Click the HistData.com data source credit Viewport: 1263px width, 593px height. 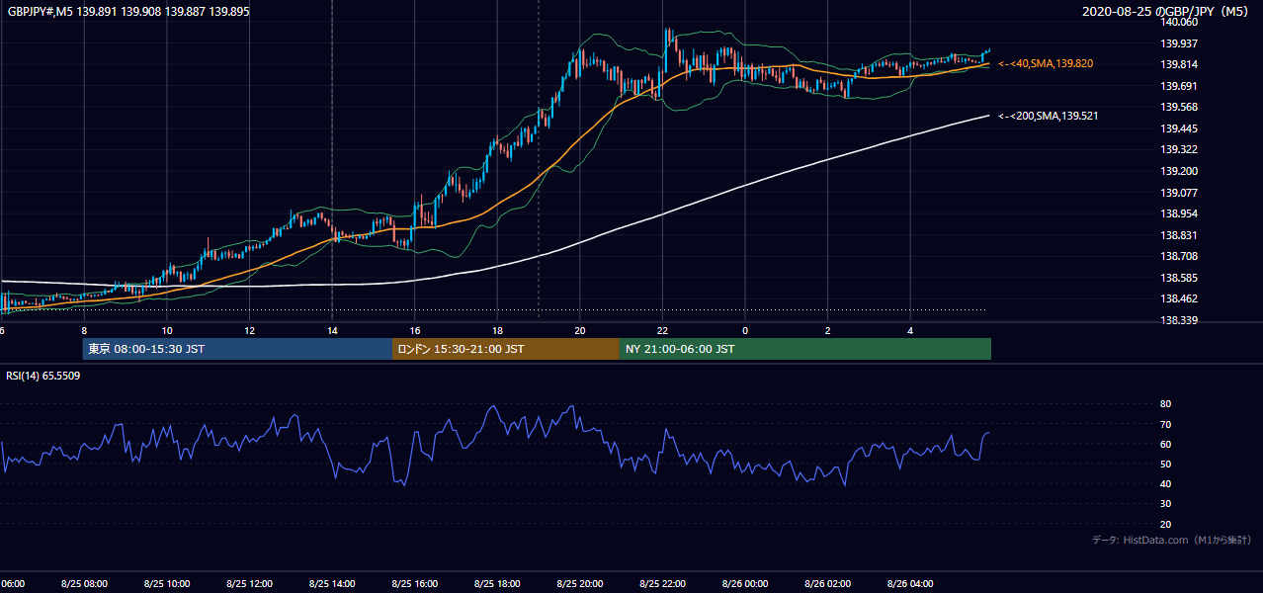1172,540
